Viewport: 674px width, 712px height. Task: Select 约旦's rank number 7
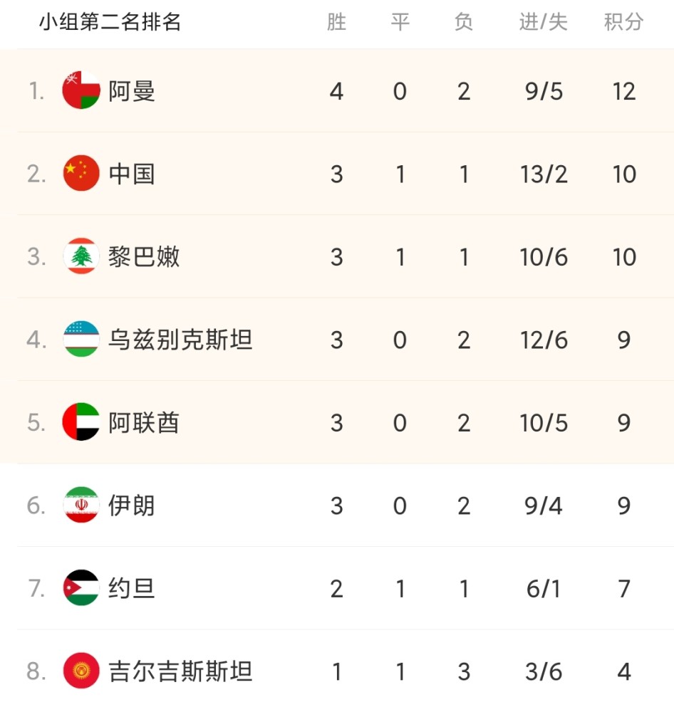[36, 589]
